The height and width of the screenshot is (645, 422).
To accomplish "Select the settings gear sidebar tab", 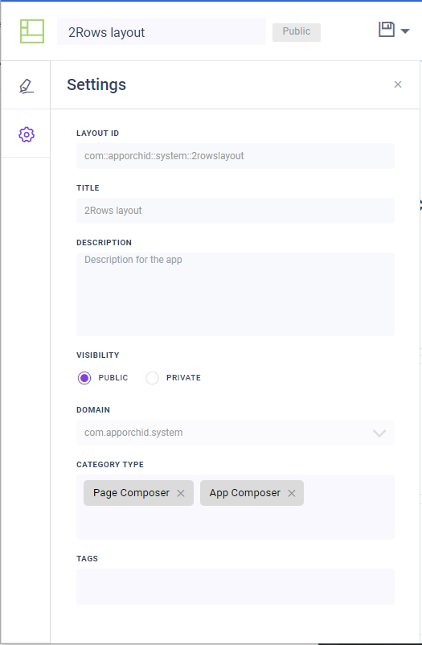I will (27, 134).
